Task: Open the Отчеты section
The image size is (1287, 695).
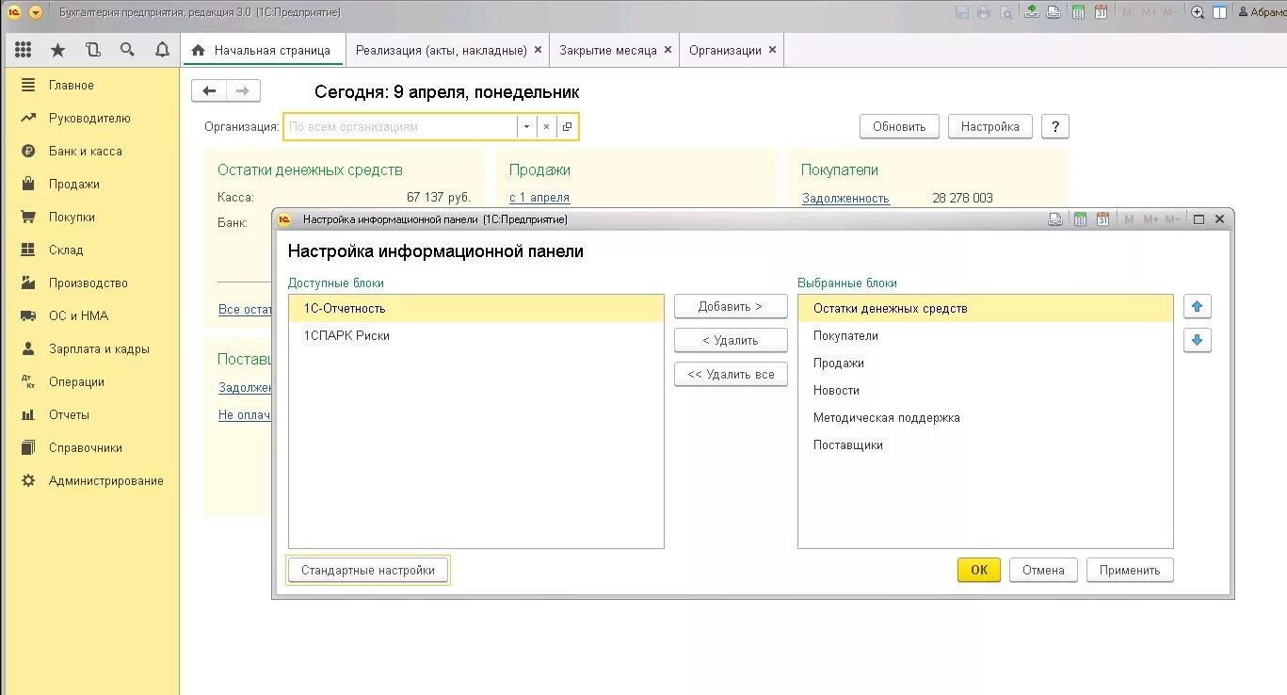Action: click(x=91, y=414)
